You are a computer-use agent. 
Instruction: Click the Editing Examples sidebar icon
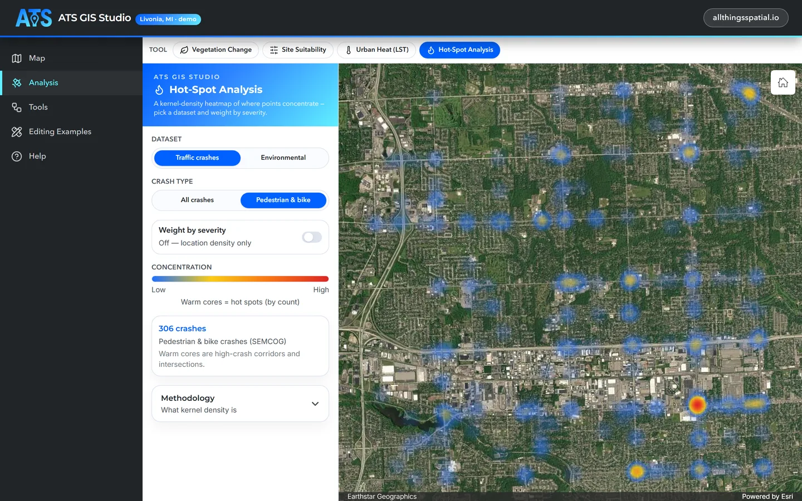point(17,132)
